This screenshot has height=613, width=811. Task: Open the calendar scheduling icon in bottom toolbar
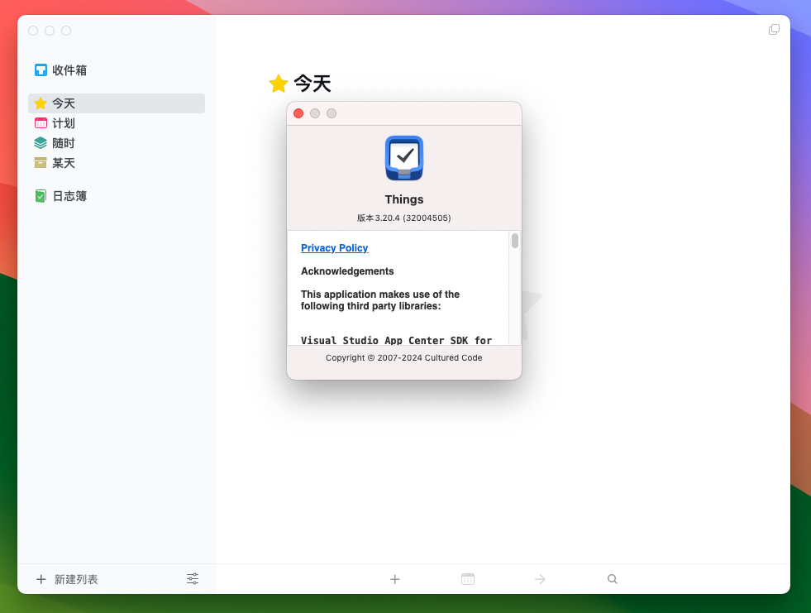pos(467,579)
